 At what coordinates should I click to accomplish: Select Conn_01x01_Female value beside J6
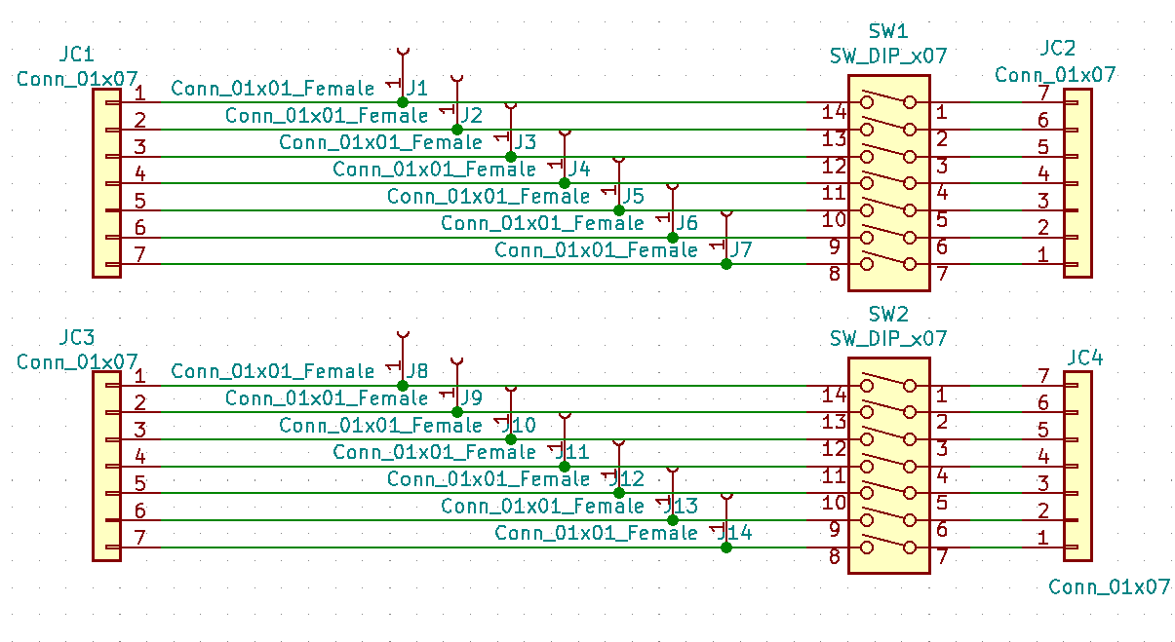click(x=543, y=223)
